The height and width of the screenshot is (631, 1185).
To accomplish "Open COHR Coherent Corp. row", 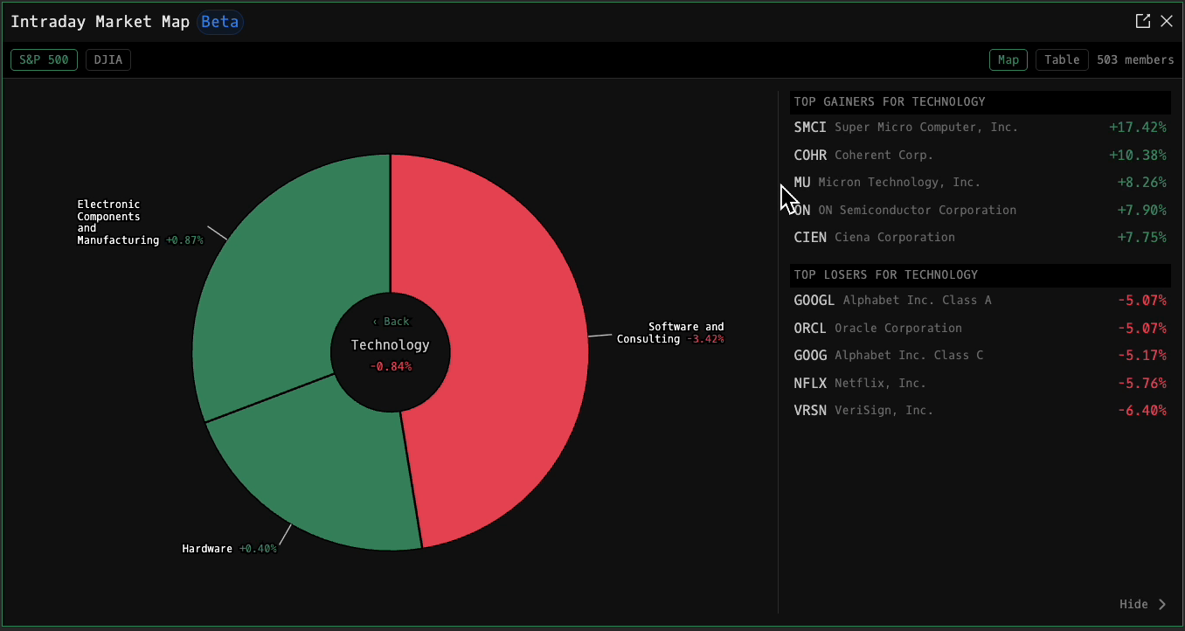I will [x=981, y=156].
